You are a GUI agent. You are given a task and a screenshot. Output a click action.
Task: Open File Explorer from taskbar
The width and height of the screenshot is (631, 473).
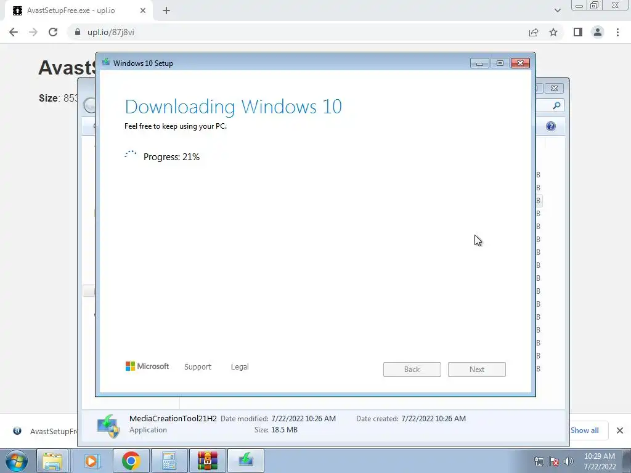point(53,461)
